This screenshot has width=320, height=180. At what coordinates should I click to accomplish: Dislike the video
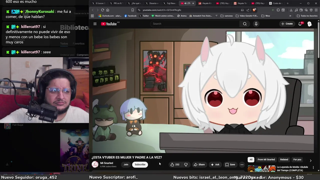[x=186, y=164]
